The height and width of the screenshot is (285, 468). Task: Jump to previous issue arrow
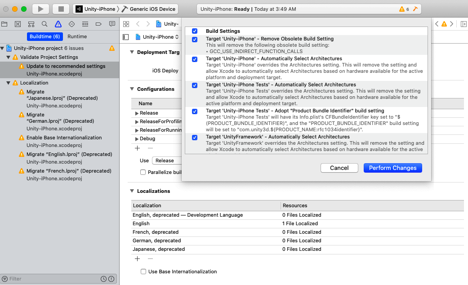pyautogui.click(x=437, y=24)
